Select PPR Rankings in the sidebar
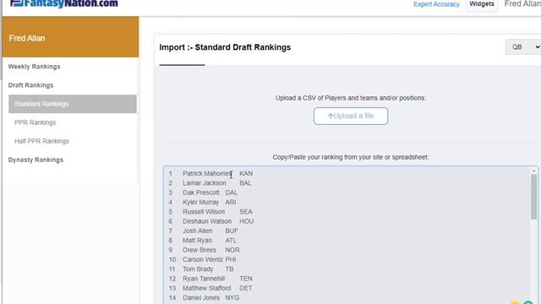 point(35,122)
